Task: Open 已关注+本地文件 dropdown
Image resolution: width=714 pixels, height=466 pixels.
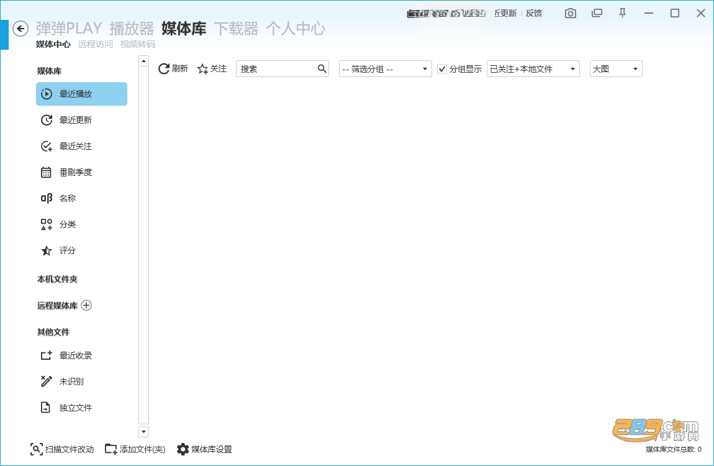Action: [533, 69]
